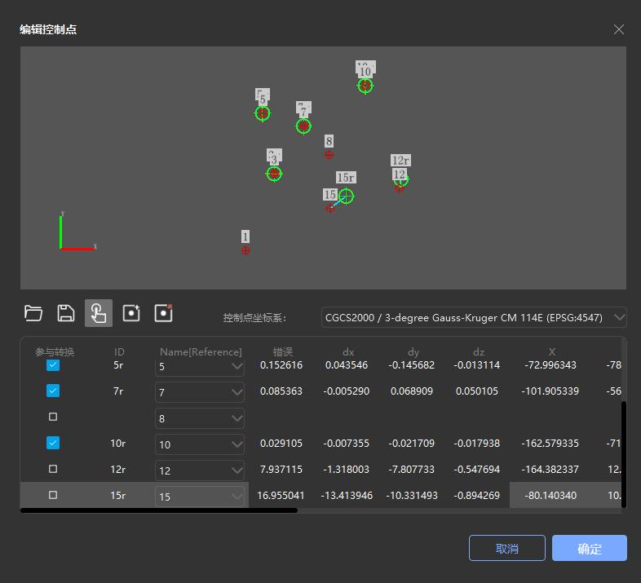Select control point marker 5 in the viewer

[263, 113]
